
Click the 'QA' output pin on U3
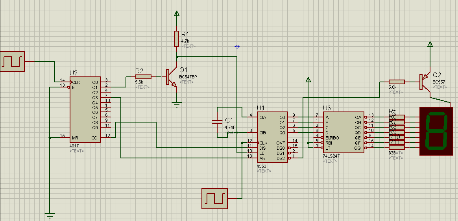358,117
